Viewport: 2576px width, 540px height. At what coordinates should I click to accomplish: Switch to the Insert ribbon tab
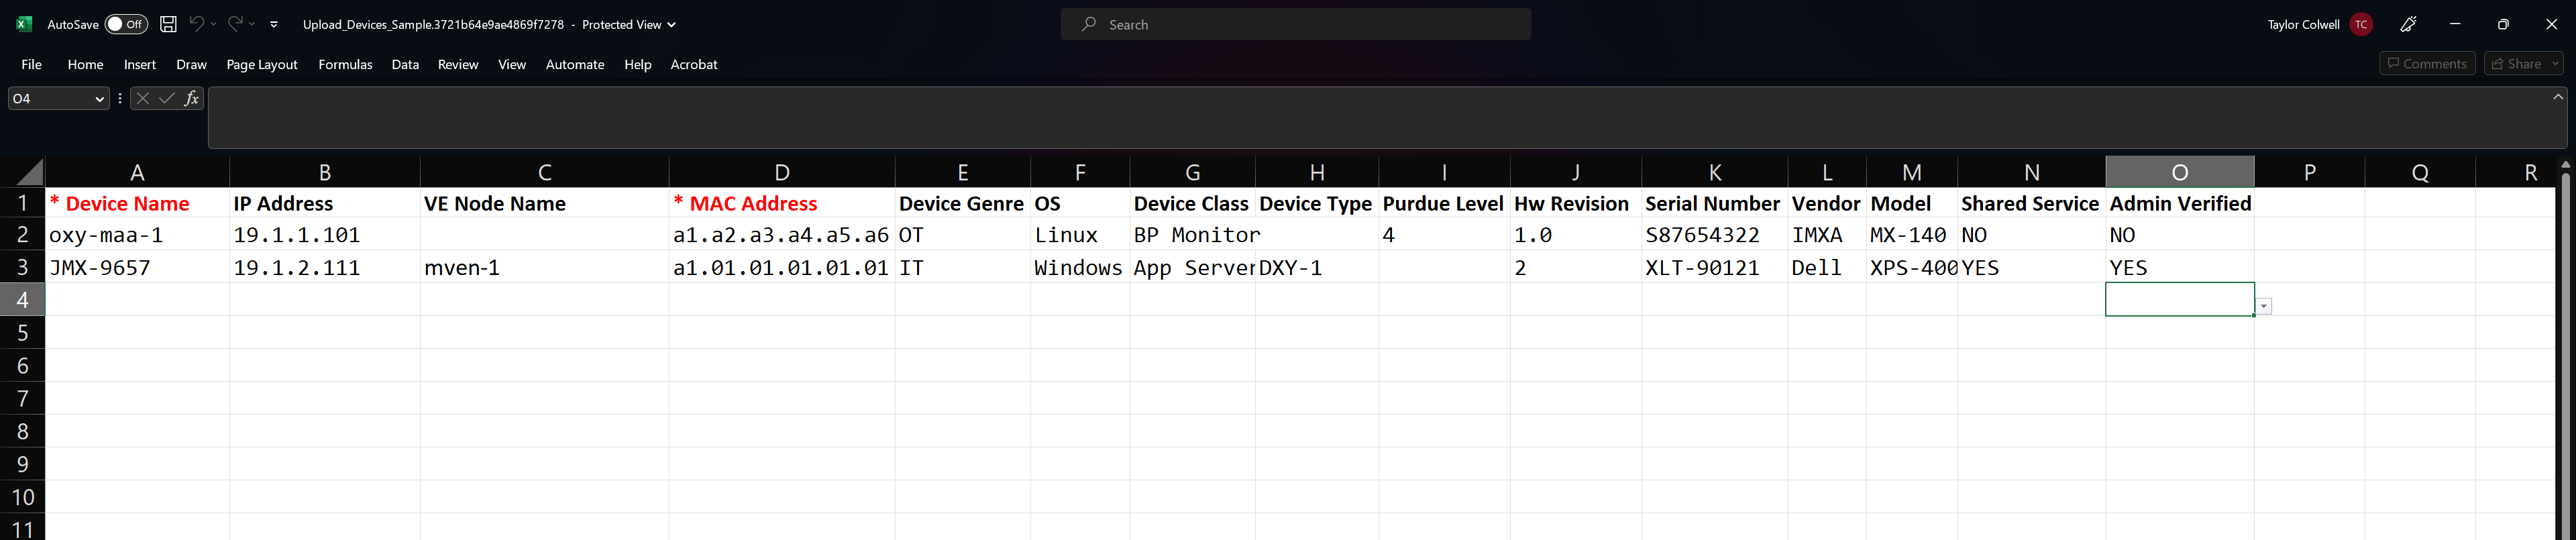140,64
